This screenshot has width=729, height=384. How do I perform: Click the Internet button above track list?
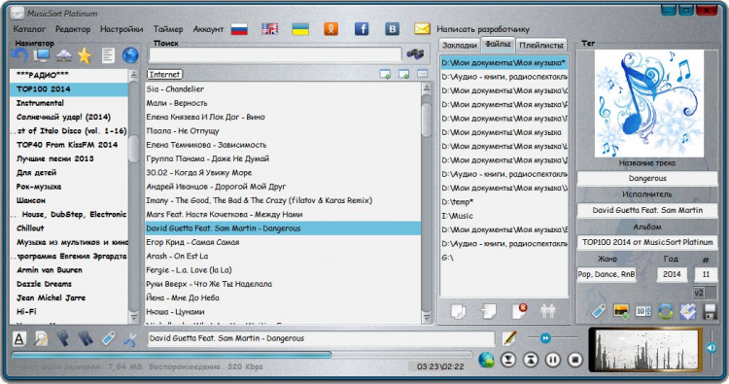(164, 75)
